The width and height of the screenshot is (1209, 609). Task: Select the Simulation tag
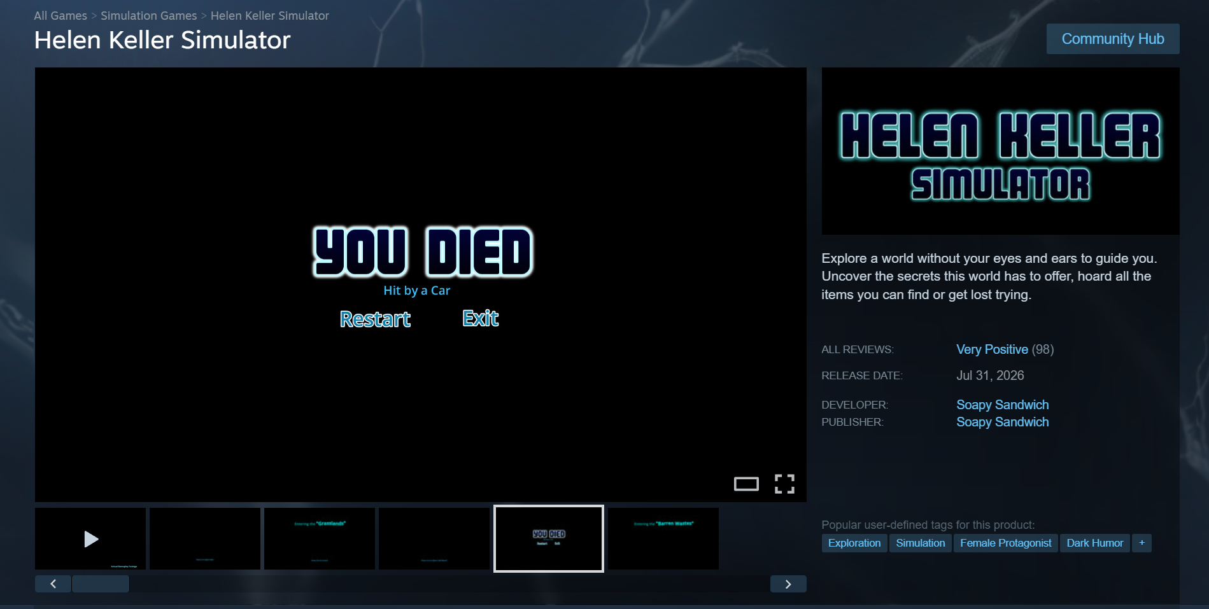pos(921,543)
